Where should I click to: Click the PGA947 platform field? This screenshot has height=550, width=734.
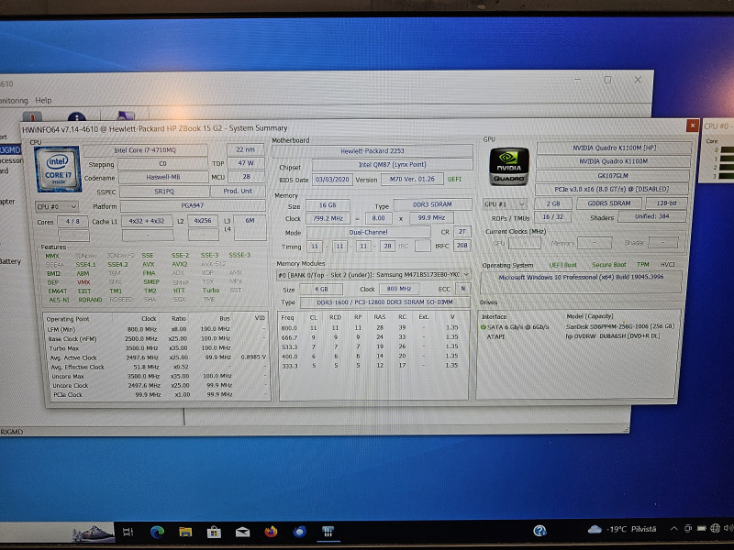(193, 205)
